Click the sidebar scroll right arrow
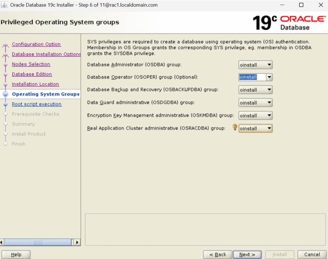 (x=77, y=242)
